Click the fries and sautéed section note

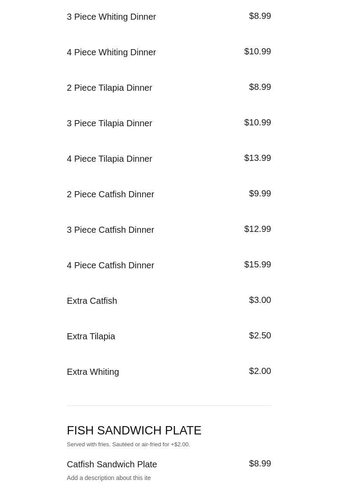[x=128, y=445]
